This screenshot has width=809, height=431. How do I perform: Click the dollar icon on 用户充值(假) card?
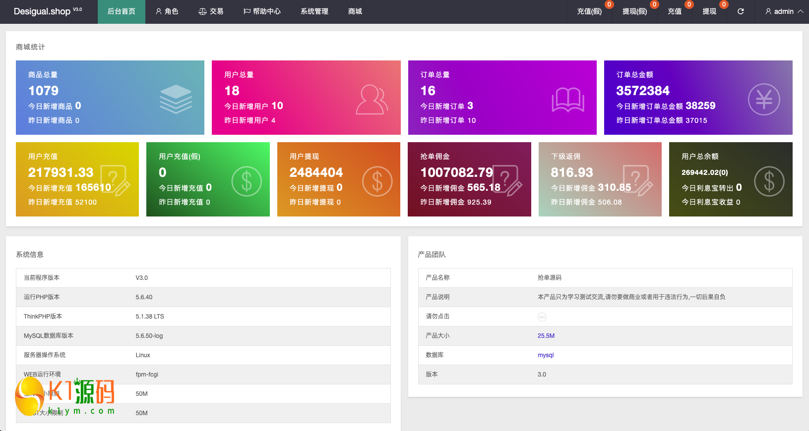click(247, 181)
